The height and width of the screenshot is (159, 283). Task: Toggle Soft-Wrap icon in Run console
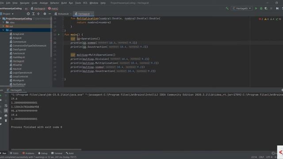click(6, 106)
